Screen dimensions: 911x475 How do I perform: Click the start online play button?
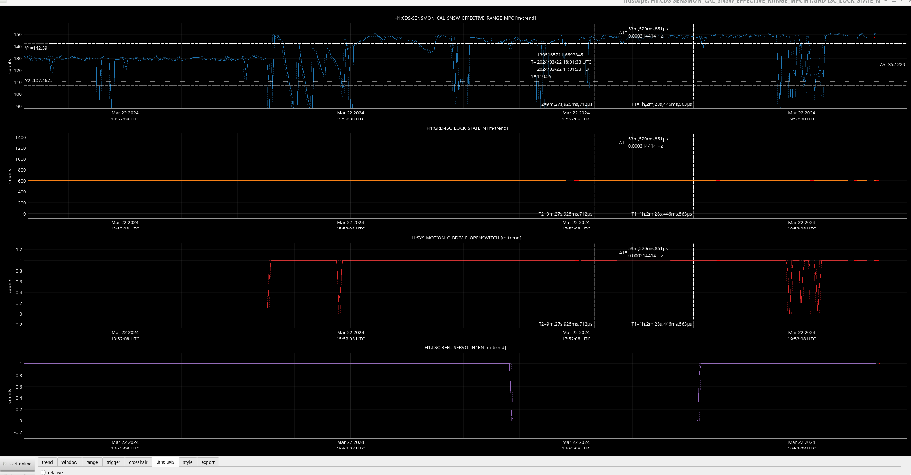point(18,464)
